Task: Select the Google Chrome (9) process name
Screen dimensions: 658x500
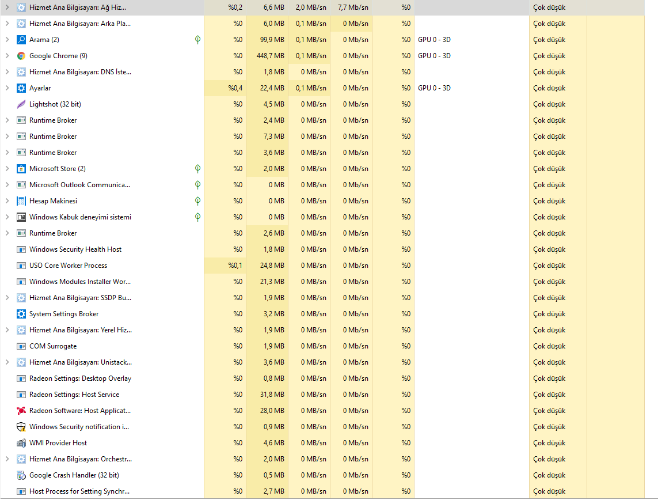Action: click(x=58, y=56)
